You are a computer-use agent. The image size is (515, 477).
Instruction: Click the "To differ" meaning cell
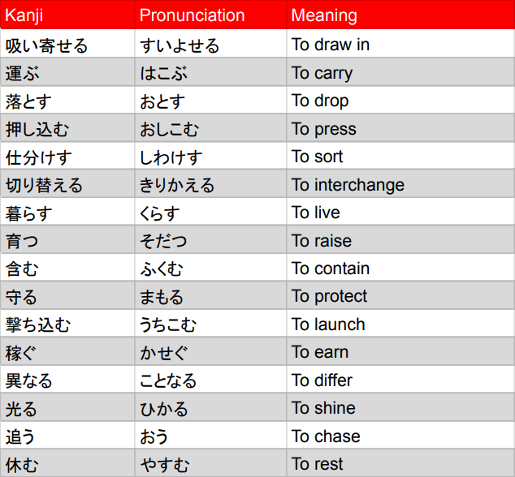pos(322,380)
